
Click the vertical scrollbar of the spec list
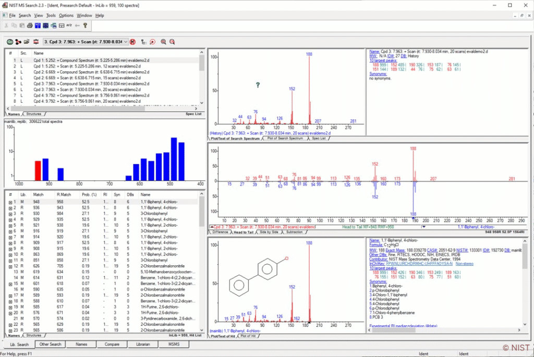[202, 77]
